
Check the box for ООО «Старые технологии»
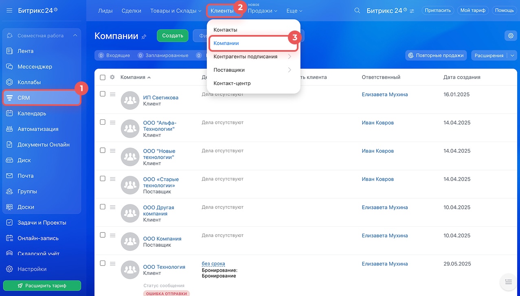[x=103, y=178]
